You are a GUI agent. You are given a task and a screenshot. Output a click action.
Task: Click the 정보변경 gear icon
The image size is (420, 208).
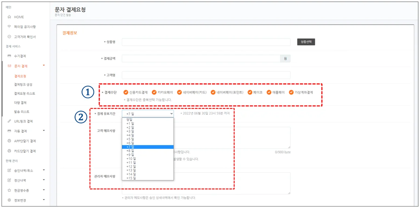[x=9, y=200]
